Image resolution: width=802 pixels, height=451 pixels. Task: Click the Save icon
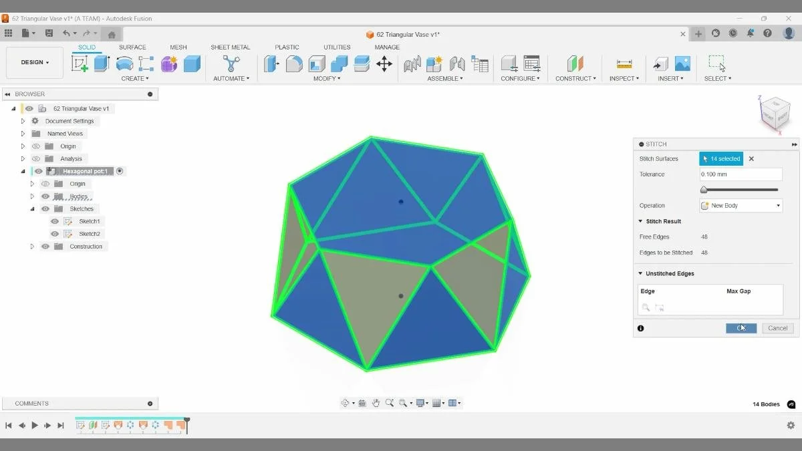tap(49, 33)
